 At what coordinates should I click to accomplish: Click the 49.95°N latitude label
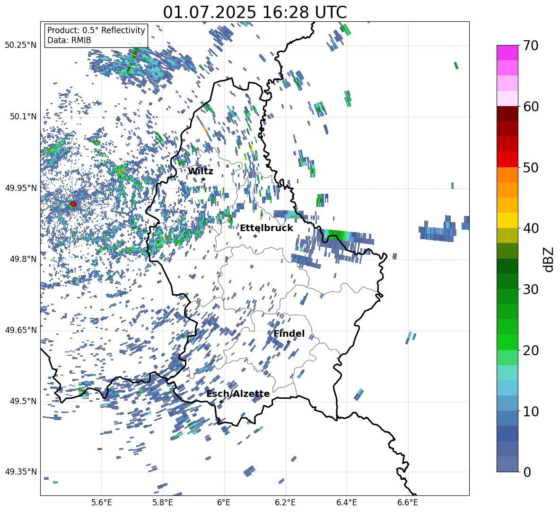[21, 188]
